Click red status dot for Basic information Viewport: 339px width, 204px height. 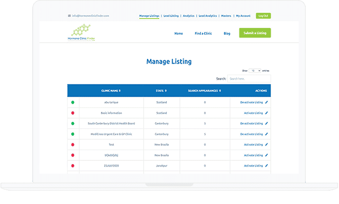(73, 113)
